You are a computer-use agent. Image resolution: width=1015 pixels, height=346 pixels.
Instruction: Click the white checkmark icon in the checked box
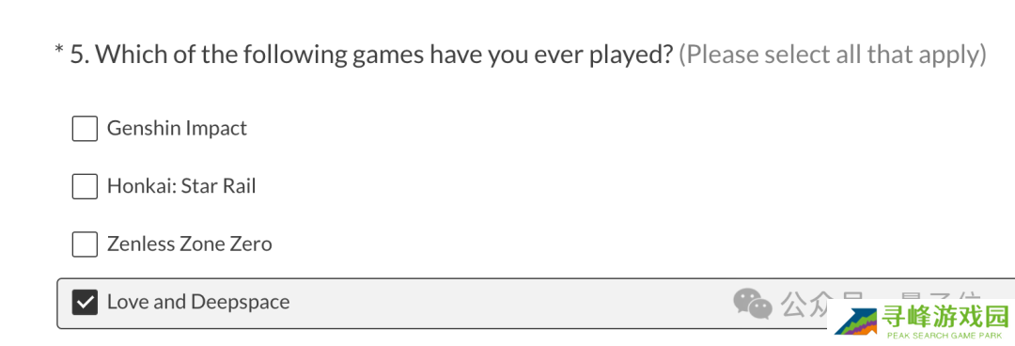point(85,302)
